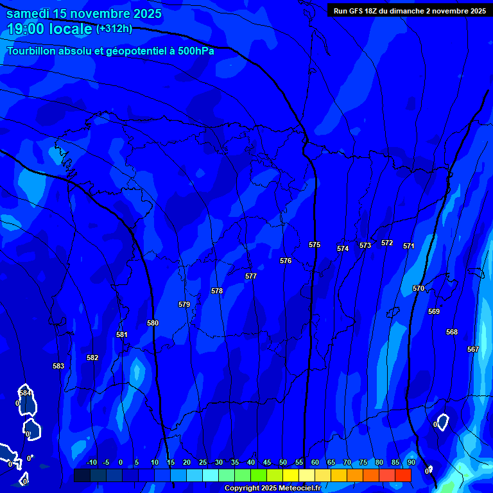This screenshot has width=493, height=493.
Task: Click the 570 contour label
Action: pos(419,288)
